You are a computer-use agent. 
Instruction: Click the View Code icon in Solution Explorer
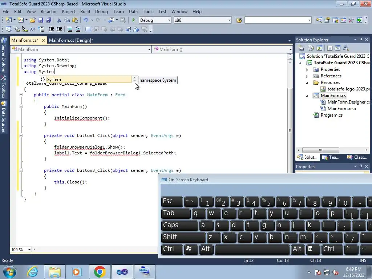click(330, 48)
